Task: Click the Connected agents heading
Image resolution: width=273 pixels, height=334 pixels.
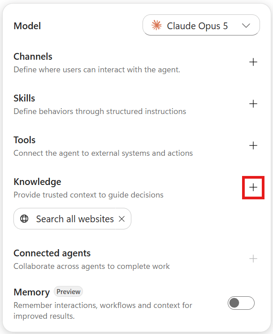Action: click(52, 253)
